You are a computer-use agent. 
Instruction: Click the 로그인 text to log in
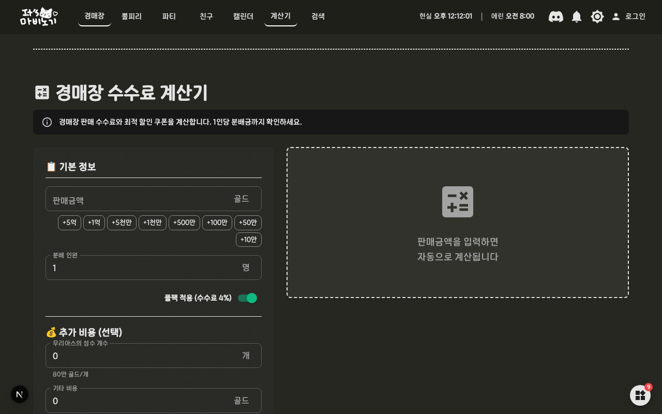tap(635, 17)
